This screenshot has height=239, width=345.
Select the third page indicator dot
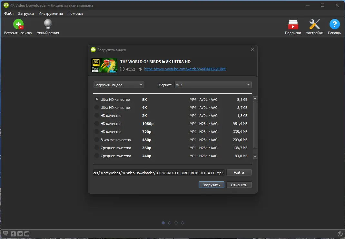(176, 223)
